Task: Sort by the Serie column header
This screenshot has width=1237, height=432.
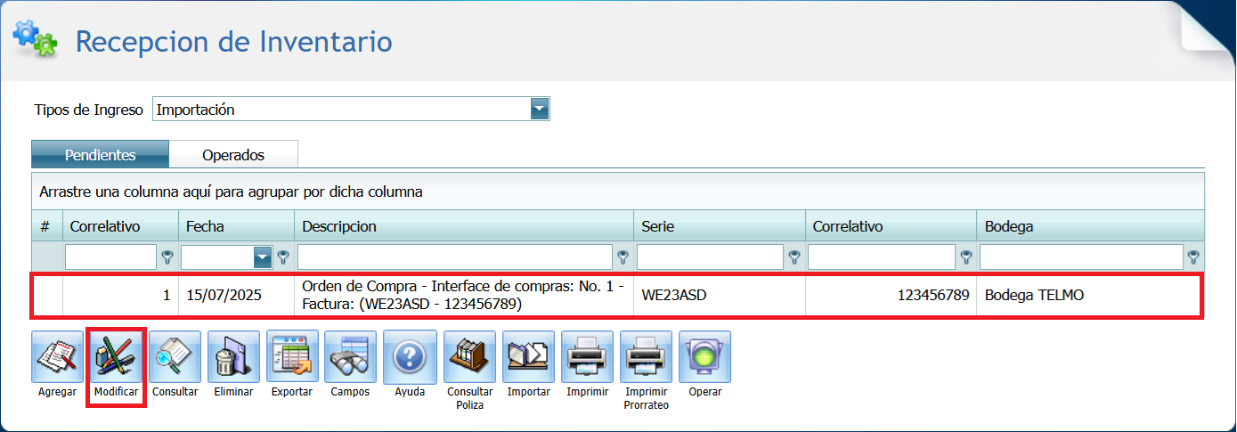Action: click(x=720, y=226)
